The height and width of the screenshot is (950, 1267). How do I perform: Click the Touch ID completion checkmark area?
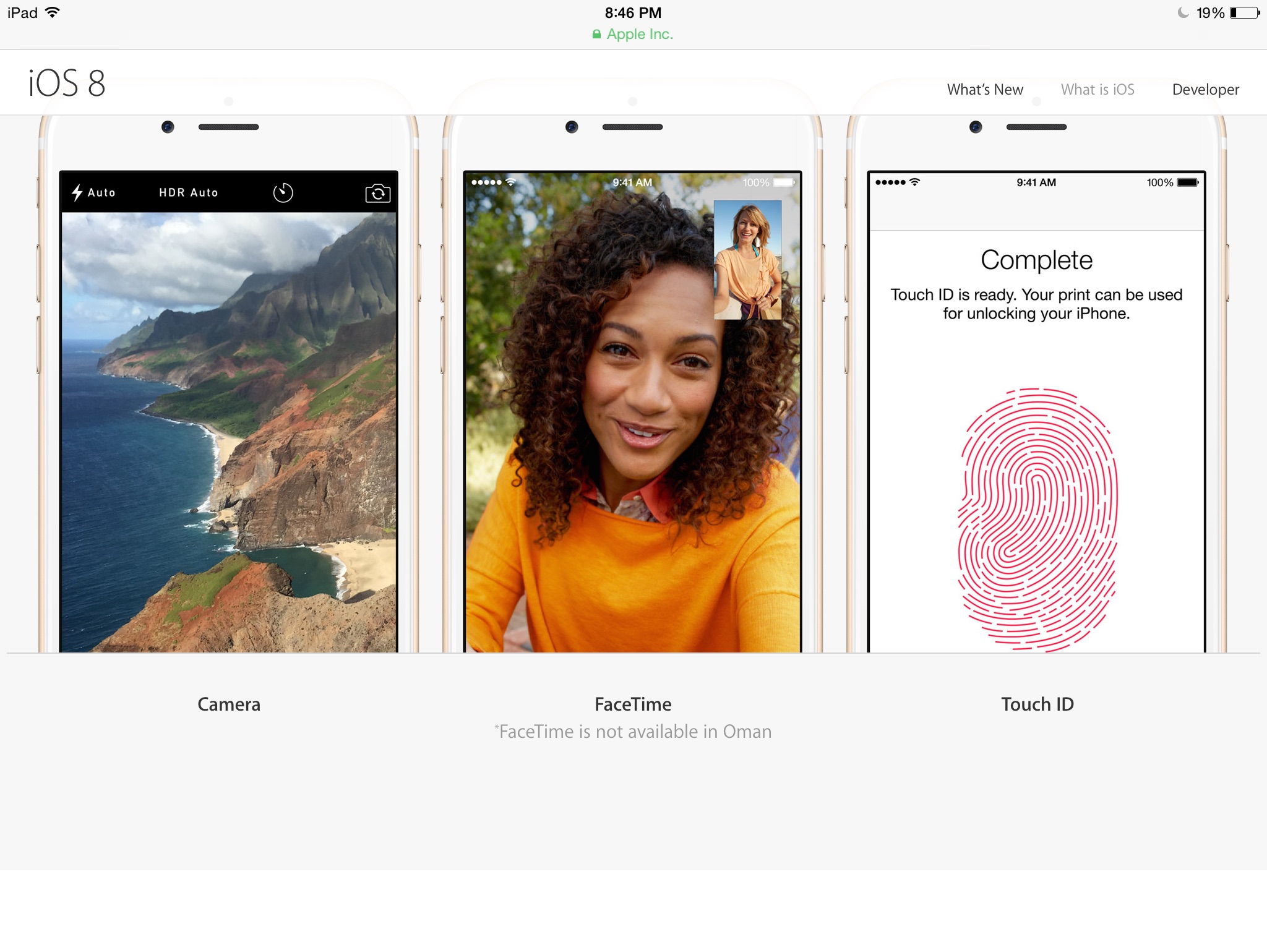coord(1036,262)
